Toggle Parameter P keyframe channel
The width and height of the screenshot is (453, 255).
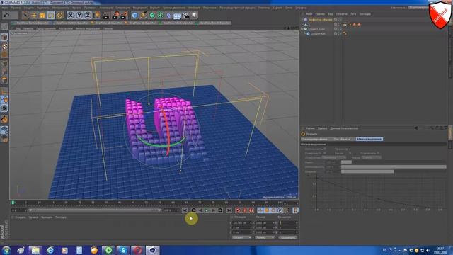280,210
